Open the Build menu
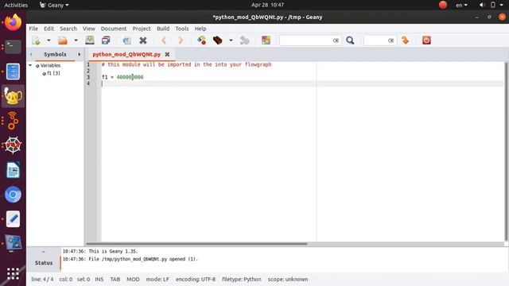The image size is (509, 286). point(163,29)
